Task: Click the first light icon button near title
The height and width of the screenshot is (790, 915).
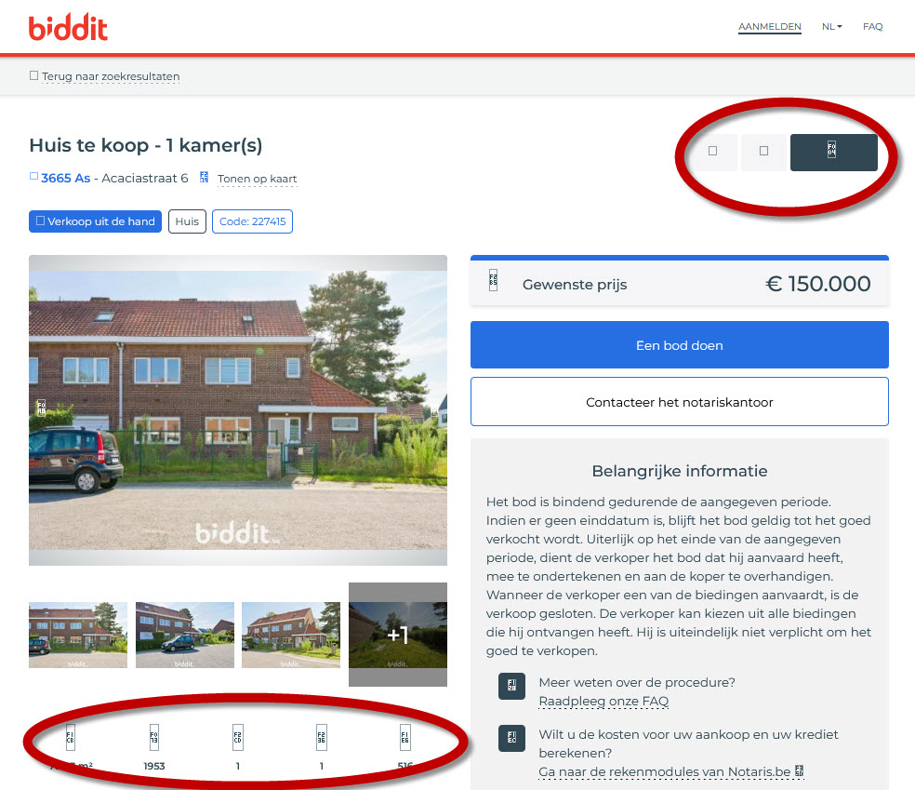Action: point(712,152)
